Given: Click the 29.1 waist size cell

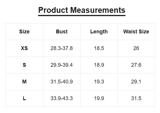Looking at the screenshot, I should point(136,82).
